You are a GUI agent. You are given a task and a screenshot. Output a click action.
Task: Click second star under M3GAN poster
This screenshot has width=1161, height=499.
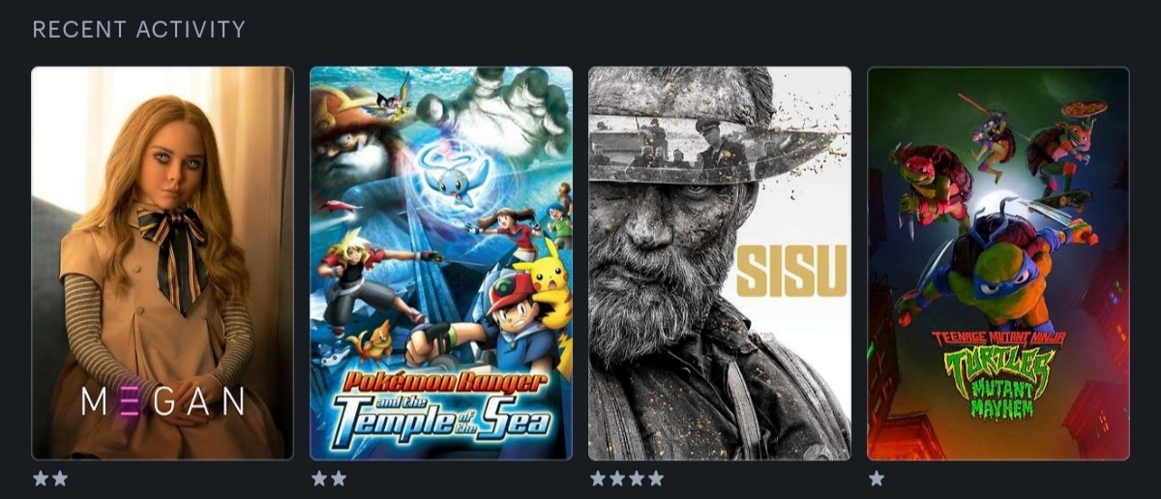[x=60, y=478]
